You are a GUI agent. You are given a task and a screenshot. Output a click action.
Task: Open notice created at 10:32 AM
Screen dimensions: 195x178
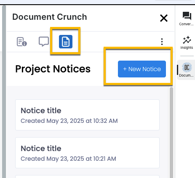click(x=87, y=115)
